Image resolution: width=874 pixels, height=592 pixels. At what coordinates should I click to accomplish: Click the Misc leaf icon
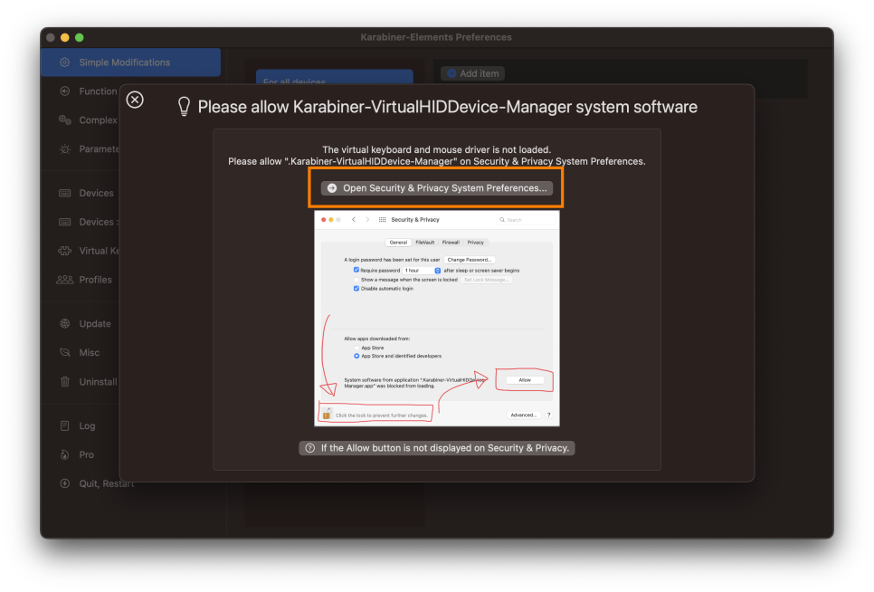point(64,353)
